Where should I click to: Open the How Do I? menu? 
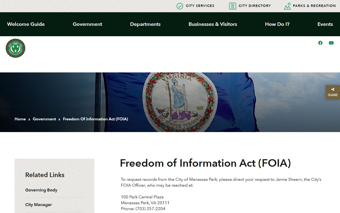point(277,24)
